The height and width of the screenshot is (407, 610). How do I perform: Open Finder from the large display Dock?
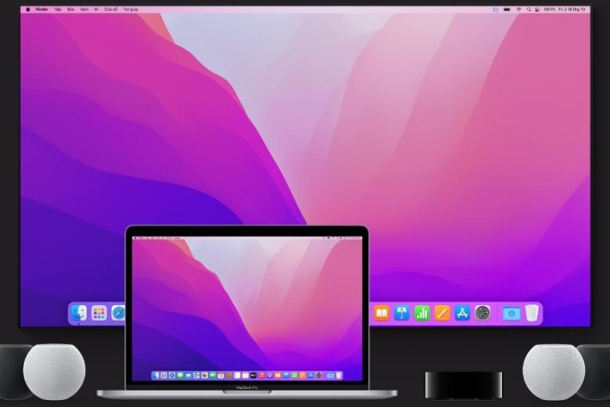click(78, 313)
